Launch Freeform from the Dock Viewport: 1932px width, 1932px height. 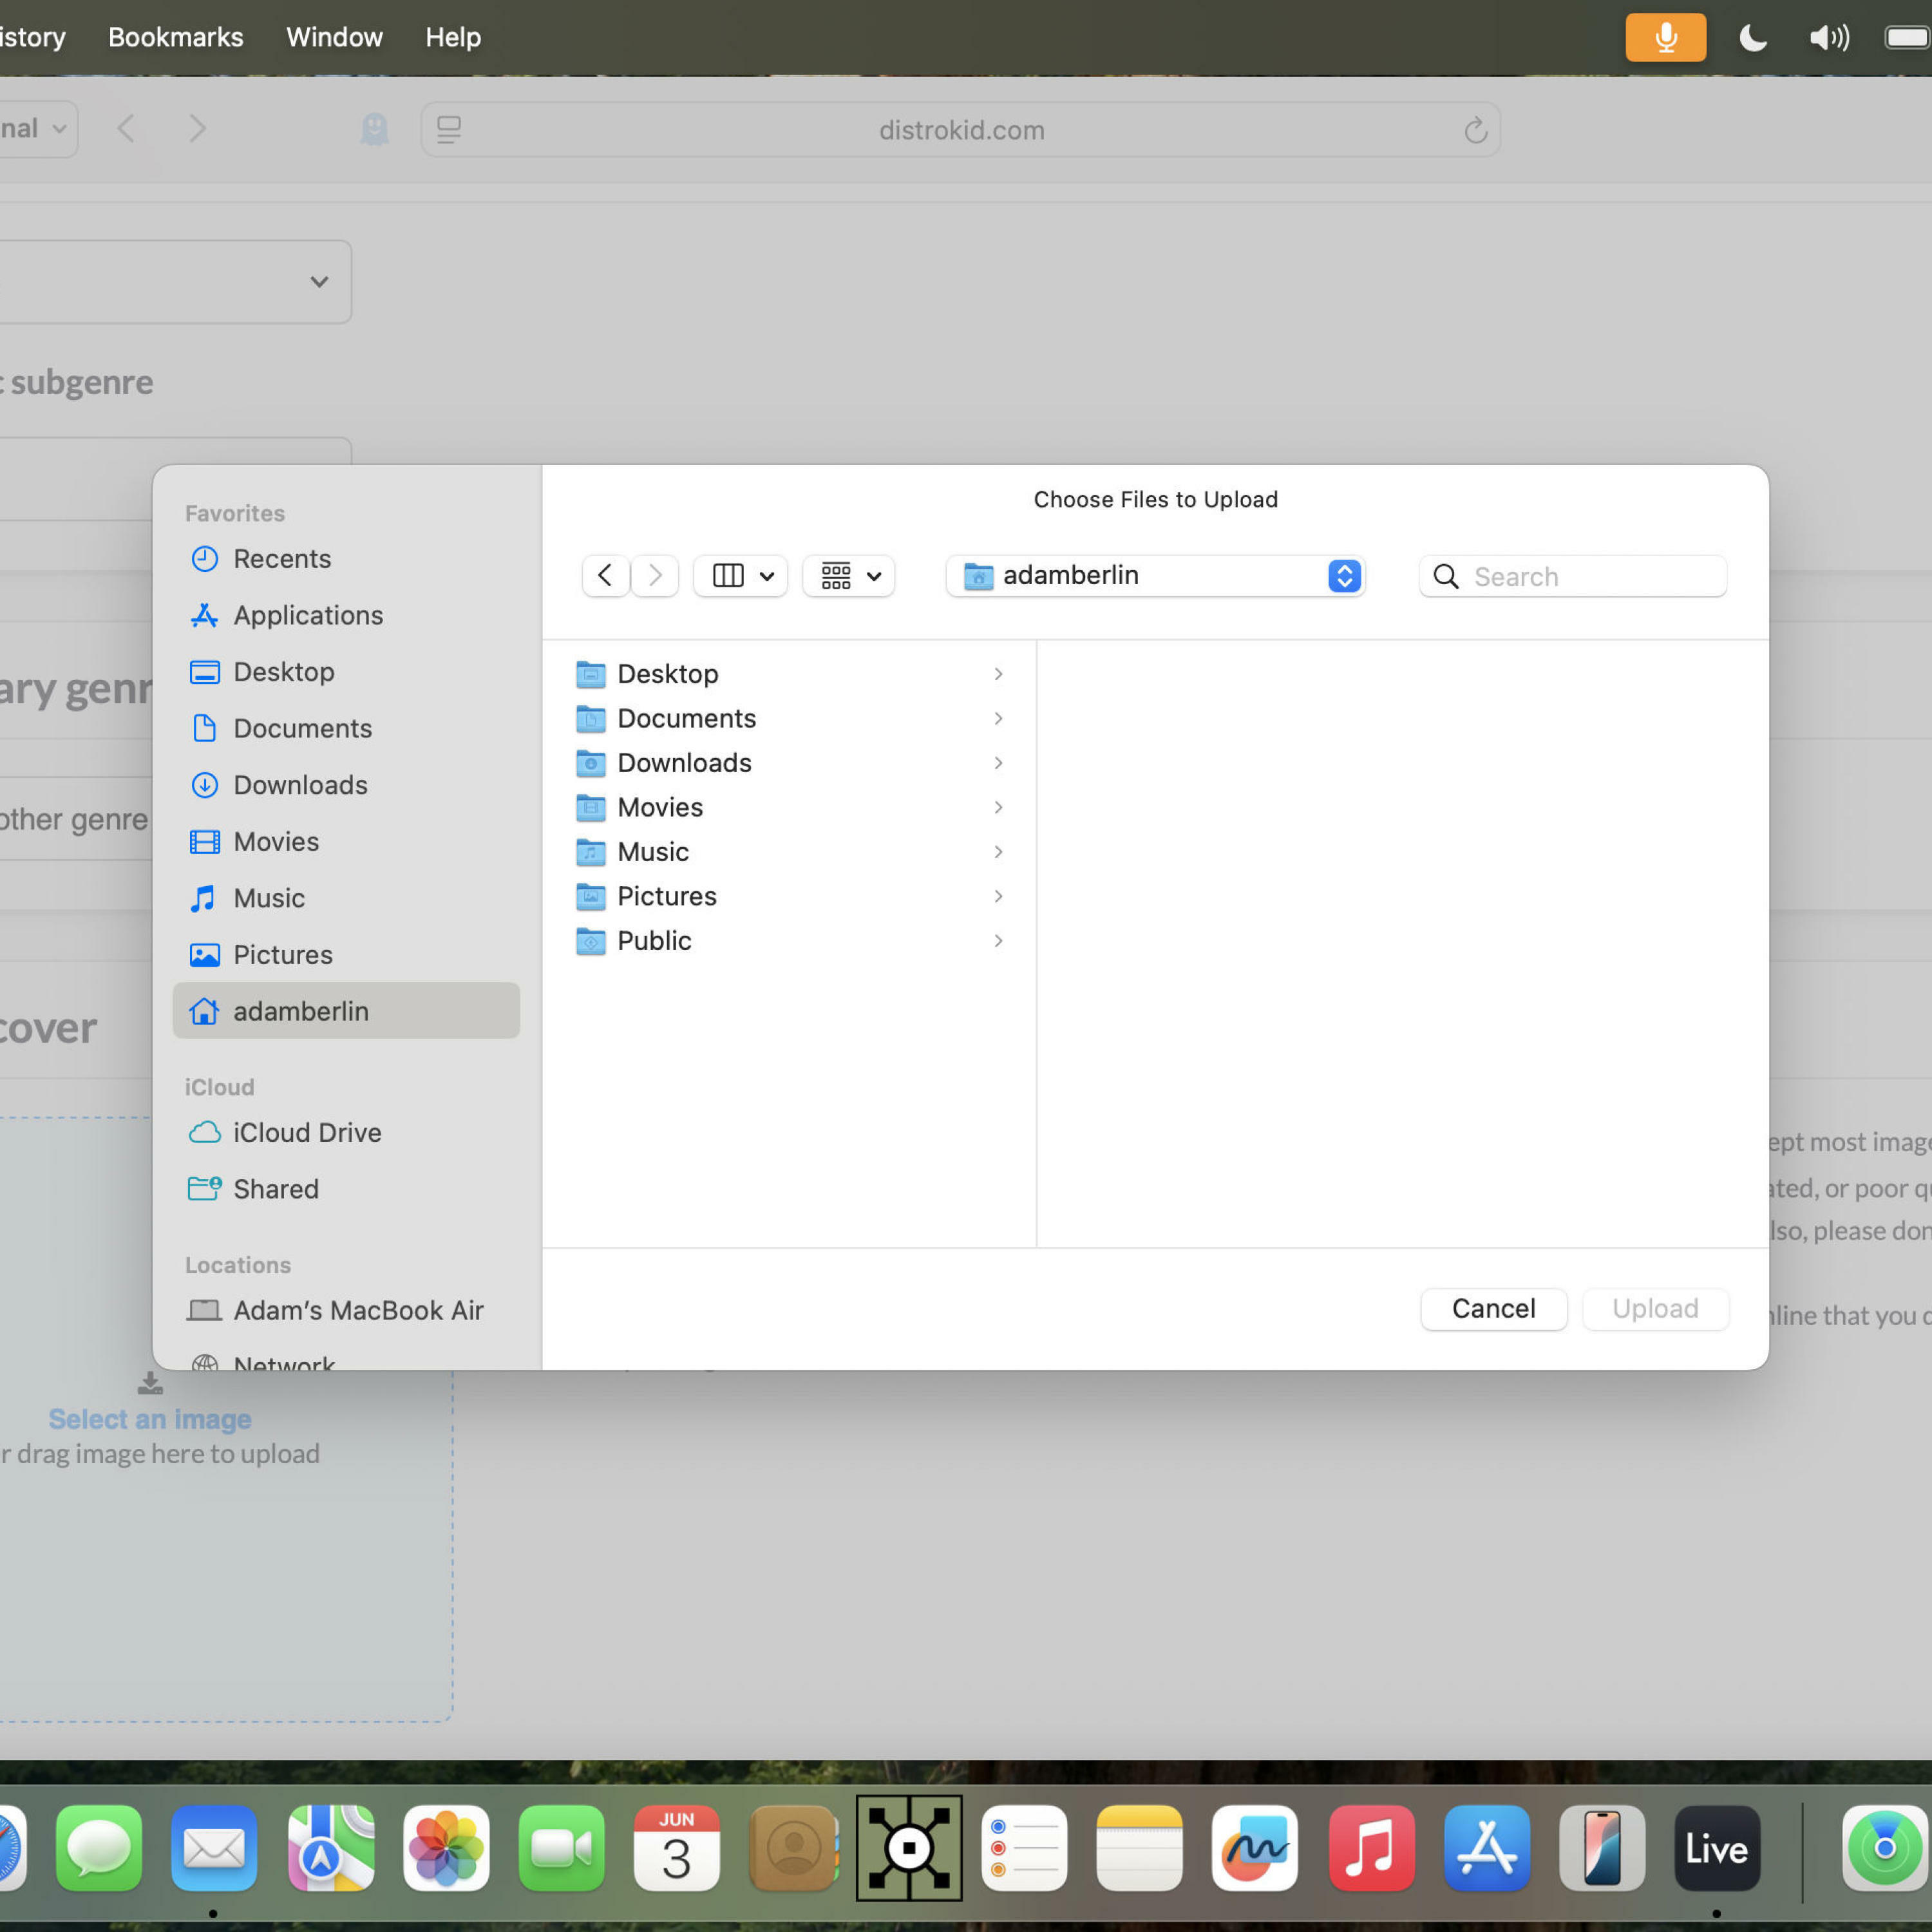[x=1254, y=1848]
